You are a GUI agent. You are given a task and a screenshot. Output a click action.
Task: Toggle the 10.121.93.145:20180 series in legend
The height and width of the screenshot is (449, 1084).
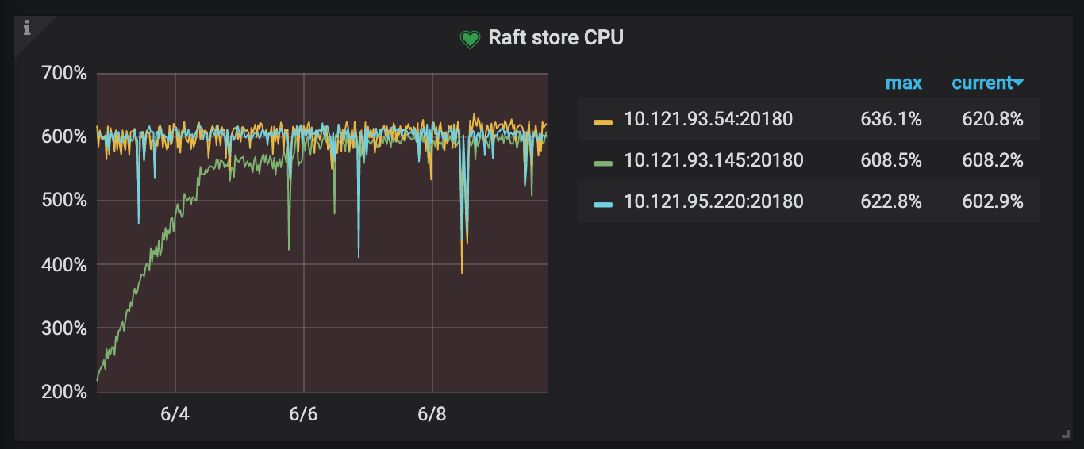click(713, 161)
